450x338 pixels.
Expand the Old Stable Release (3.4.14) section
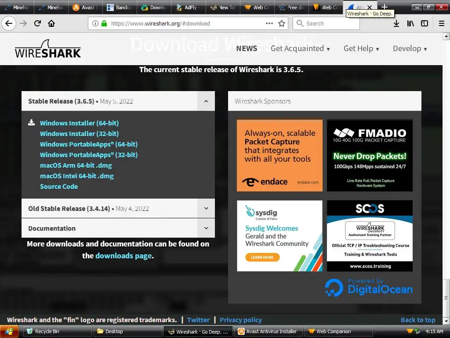206,208
